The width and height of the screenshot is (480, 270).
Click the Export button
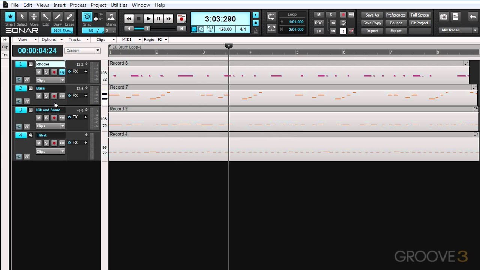[396, 31]
